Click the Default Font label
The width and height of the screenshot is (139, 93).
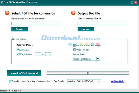point(79,54)
